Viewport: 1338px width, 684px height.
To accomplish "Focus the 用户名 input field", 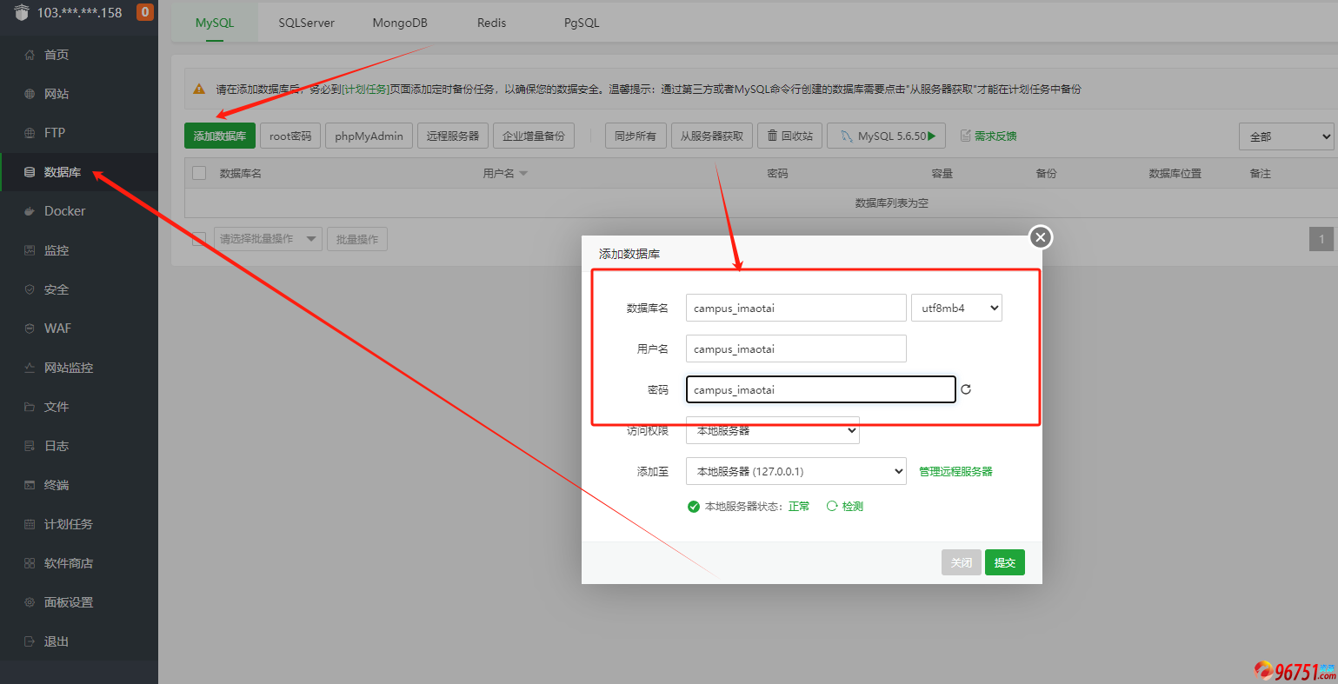I will [796, 349].
